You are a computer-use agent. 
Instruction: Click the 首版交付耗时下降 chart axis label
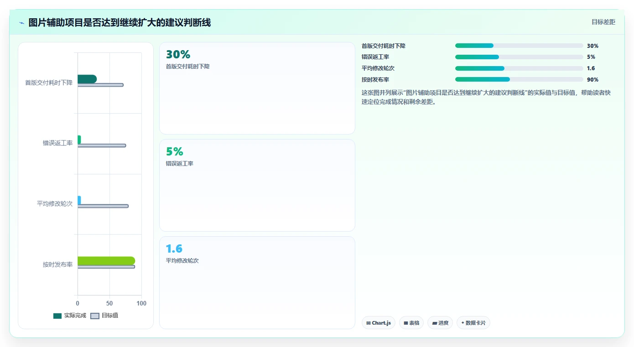pyautogui.click(x=49, y=83)
